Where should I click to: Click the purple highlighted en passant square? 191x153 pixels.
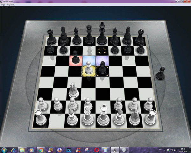102,61
